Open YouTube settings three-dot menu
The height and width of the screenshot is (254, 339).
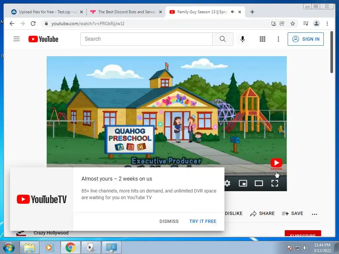pyautogui.click(x=278, y=39)
